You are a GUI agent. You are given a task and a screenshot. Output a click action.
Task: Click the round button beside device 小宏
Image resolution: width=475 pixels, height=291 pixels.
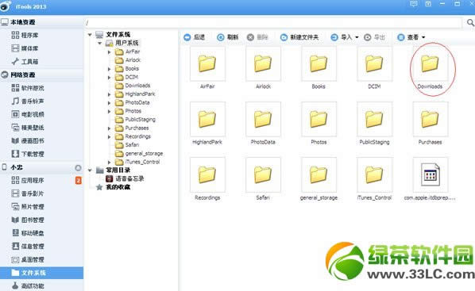(78, 167)
